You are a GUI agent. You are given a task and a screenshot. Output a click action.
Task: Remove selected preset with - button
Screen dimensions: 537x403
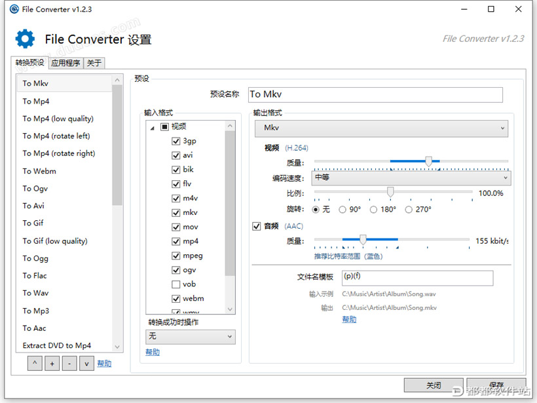[69, 363]
